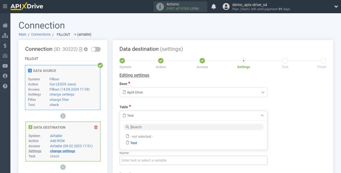This screenshot has height=173, width=341.
Task: Click the Add ROW action link
Action: click(57, 141)
